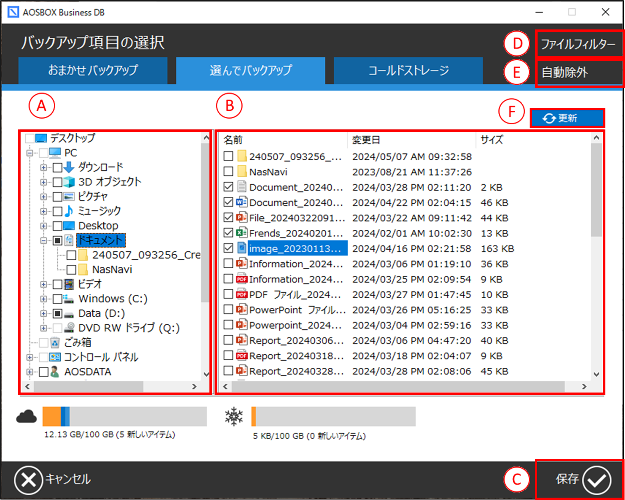Click the PC computer icon in tree
625x500 pixels.
coord(55,153)
